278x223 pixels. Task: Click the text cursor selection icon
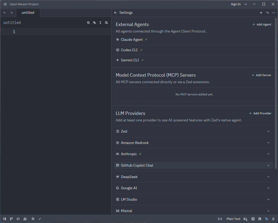tap(100, 23)
